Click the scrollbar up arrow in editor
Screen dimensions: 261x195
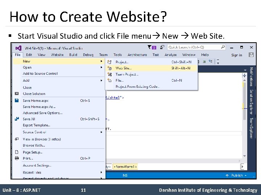coord(244,80)
